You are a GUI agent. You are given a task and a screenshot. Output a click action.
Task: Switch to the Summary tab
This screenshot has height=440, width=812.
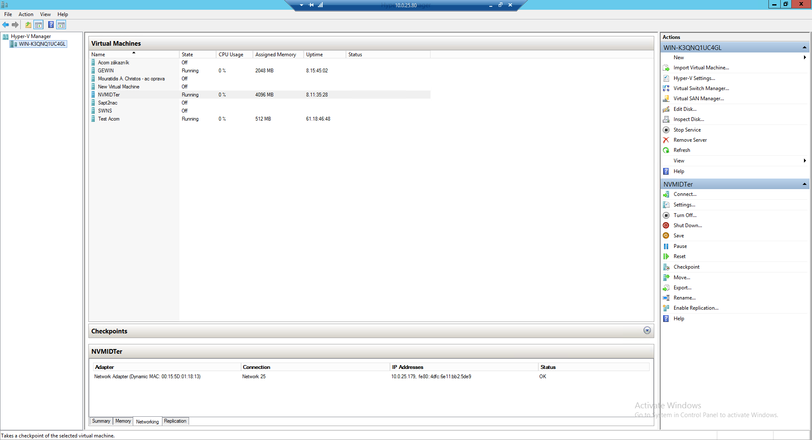click(101, 421)
